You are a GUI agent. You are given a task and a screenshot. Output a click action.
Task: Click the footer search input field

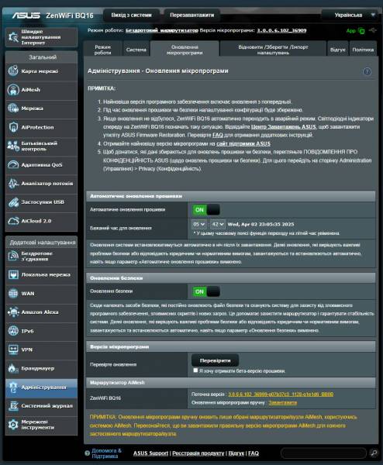point(323,453)
